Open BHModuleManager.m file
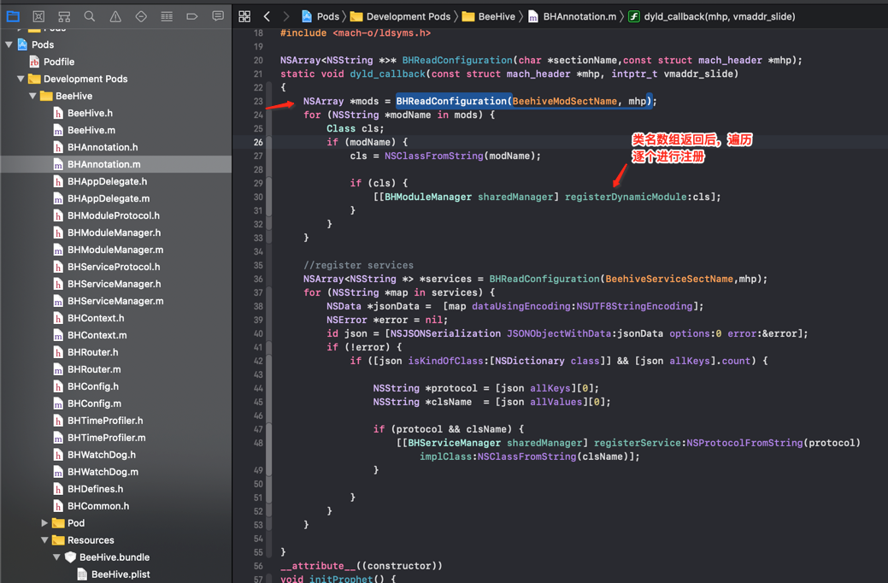 click(115, 250)
